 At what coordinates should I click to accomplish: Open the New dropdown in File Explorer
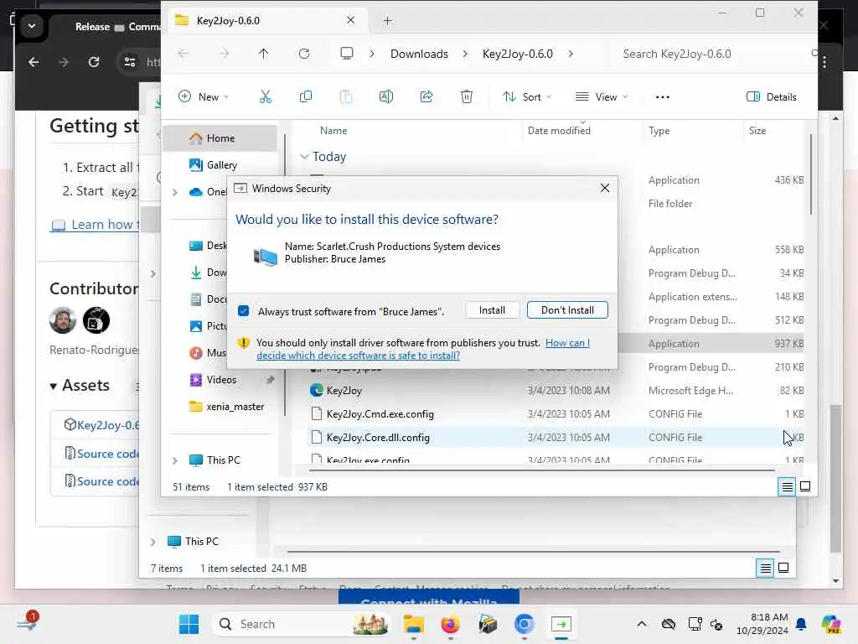pos(204,97)
